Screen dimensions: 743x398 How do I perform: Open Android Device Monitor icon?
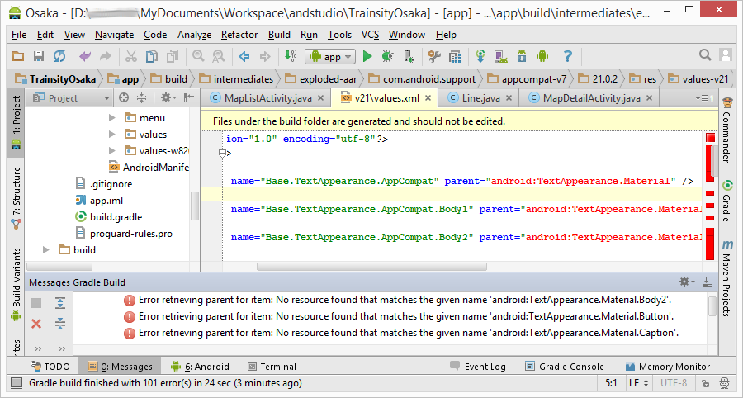[542, 56]
